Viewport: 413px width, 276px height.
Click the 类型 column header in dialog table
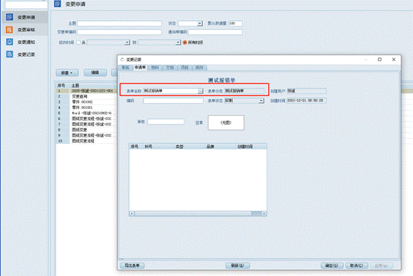[x=190, y=146]
